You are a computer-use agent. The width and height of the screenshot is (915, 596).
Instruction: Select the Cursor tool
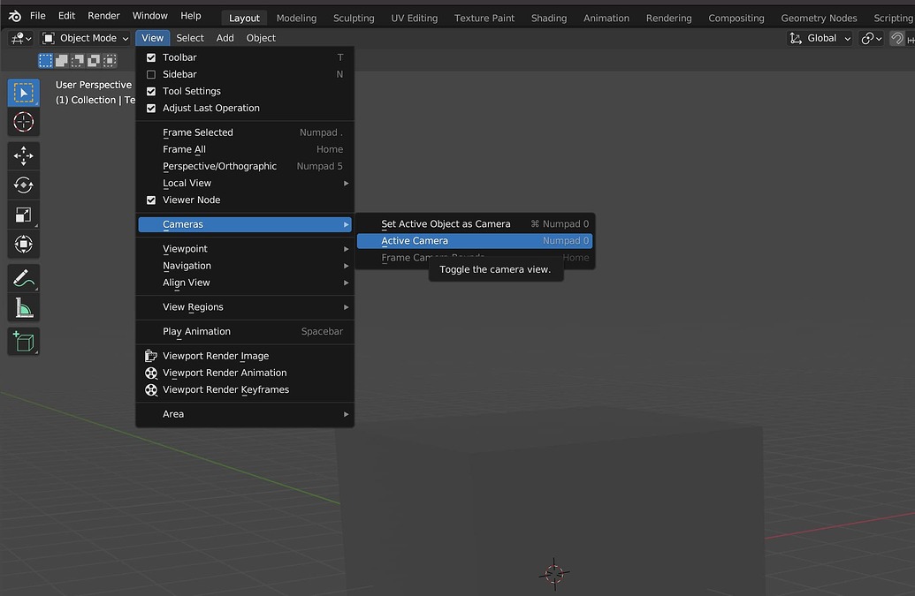pos(23,122)
